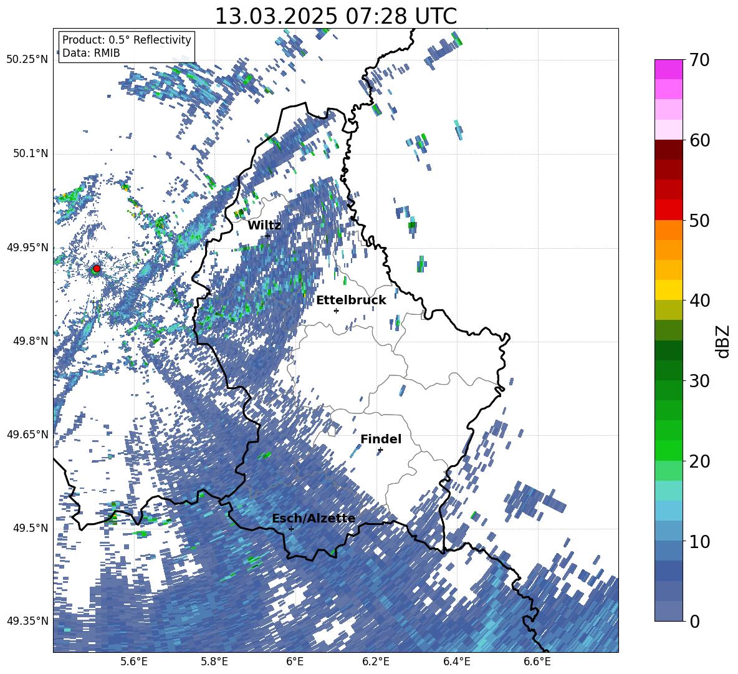Click the Ettelbruck station cross marker
Image resolution: width=738 pixels, height=674 pixels.
(336, 311)
